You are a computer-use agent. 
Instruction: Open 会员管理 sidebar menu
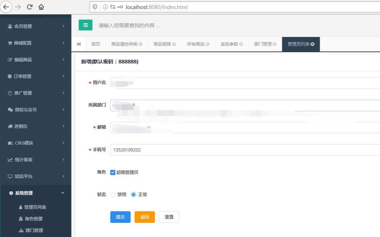click(x=36, y=26)
